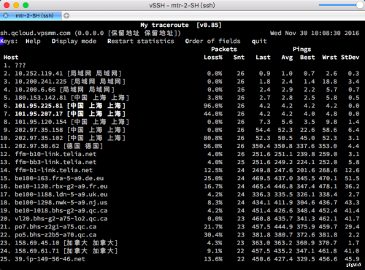365x270 pixels.
Task: Click Restart statistics option
Action: 141,41
